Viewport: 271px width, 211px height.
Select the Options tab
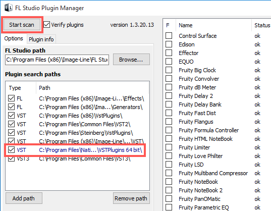point(14,38)
